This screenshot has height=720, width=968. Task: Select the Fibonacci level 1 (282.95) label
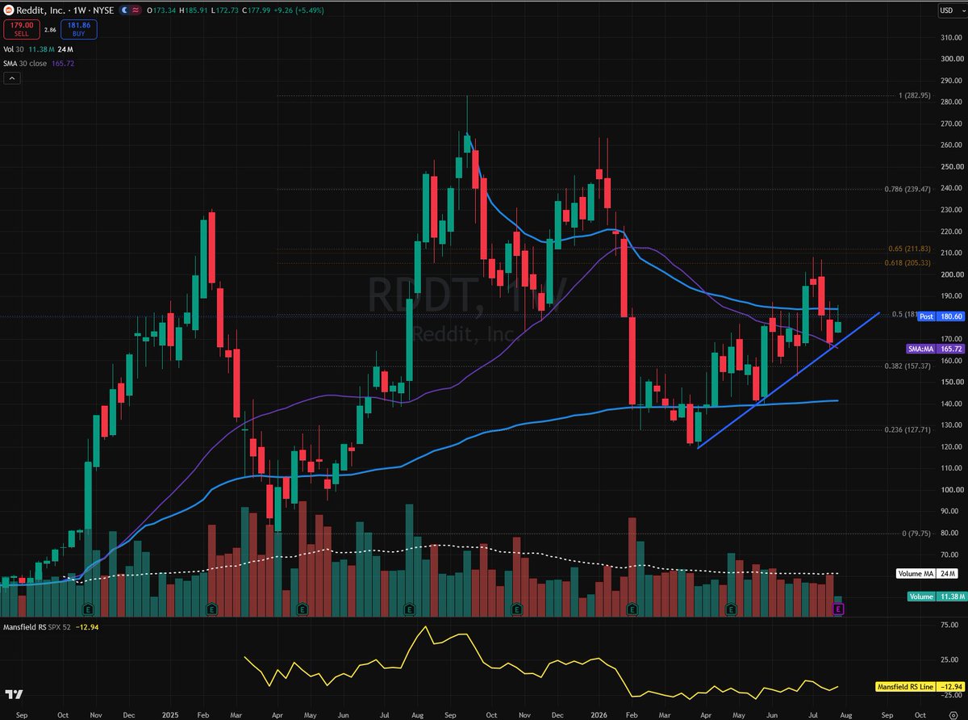pyautogui.click(x=915, y=95)
